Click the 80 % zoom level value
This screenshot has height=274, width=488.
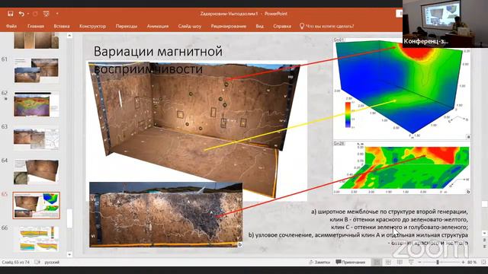(472, 263)
